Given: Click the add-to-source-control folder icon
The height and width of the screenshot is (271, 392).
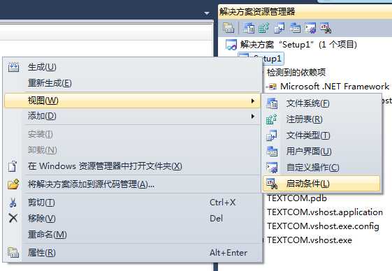Looking at the screenshot, I should [x=13, y=184].
